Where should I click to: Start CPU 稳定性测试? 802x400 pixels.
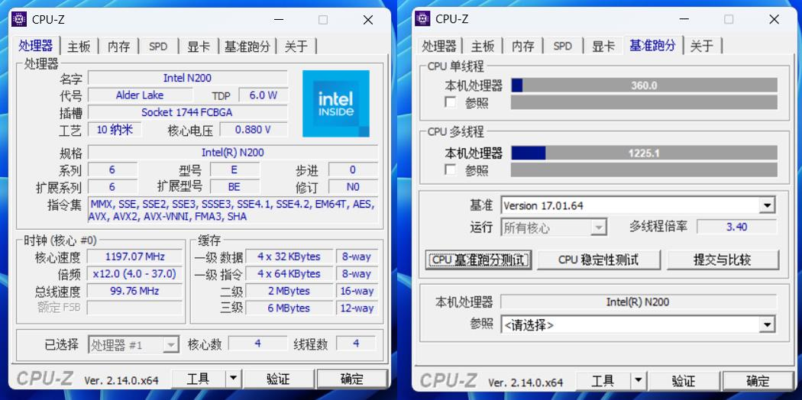tap(598, 260)
